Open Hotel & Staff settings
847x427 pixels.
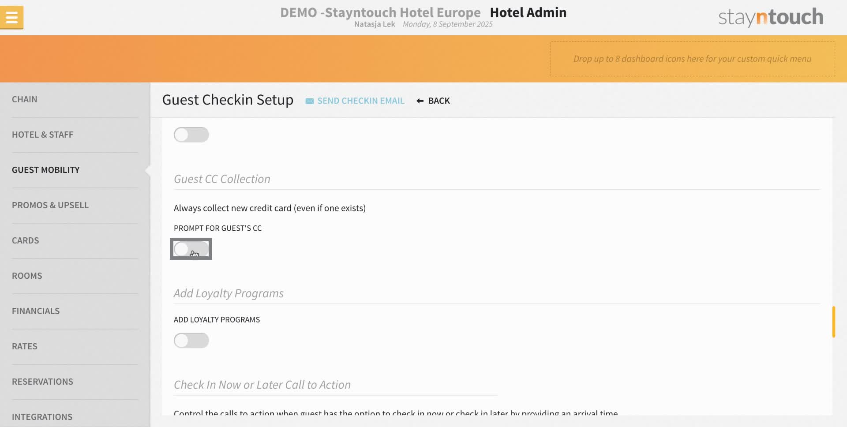(43, 135)
